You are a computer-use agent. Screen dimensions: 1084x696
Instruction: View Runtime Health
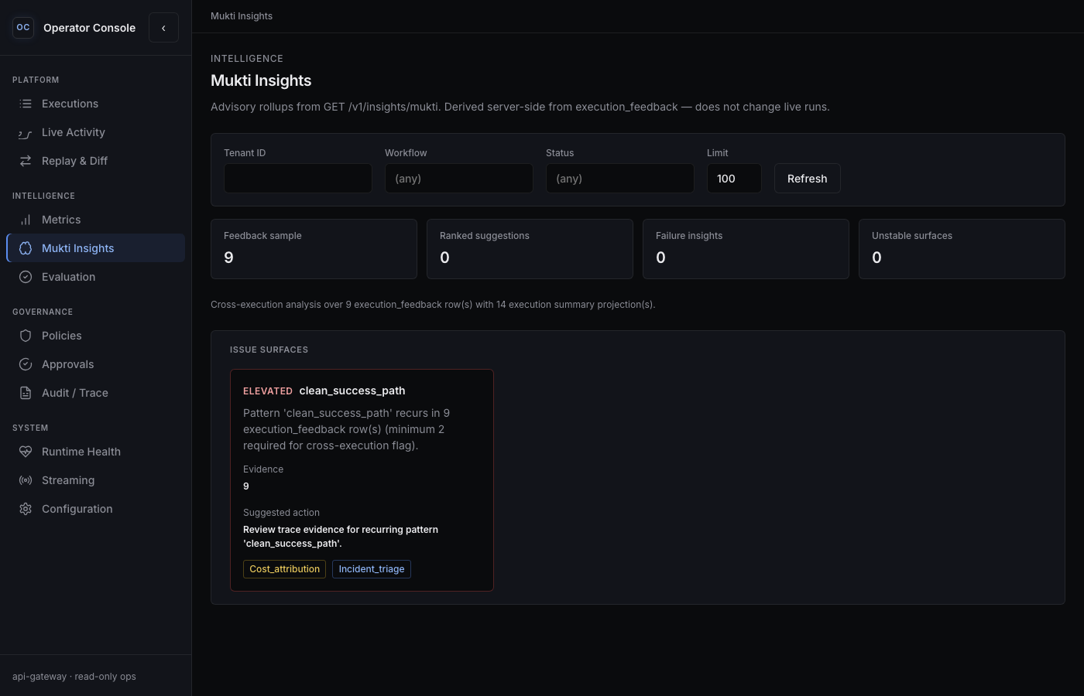[x=96, y=452]
